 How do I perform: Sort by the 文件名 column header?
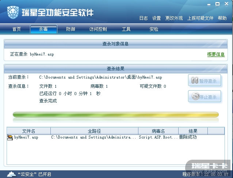(x=28, y=131)
